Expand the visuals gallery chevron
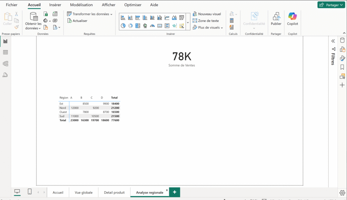347x200 pixels. click(188, 22)
